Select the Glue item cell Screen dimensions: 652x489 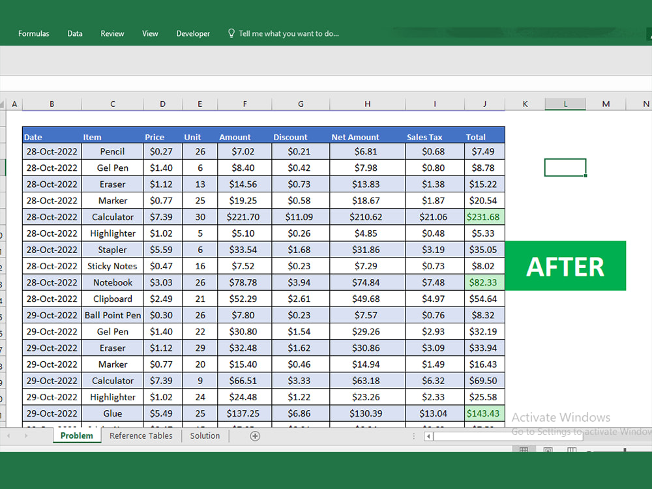[113, 413]
